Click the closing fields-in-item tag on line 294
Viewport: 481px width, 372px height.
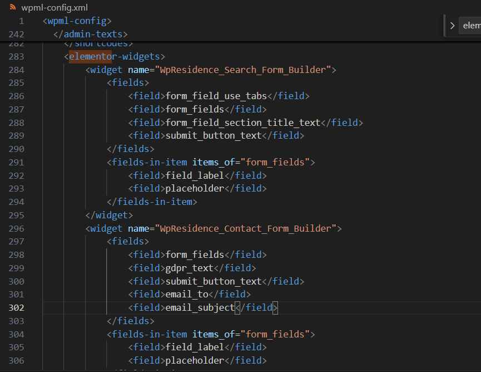[152, 202]
